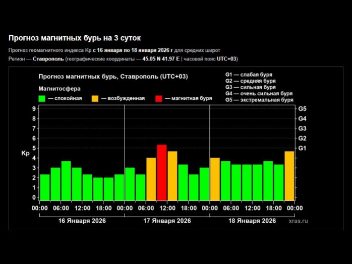Click the "G5 — экстремальная буря" legend entry
352x264 pixels.
click(259, 100)
